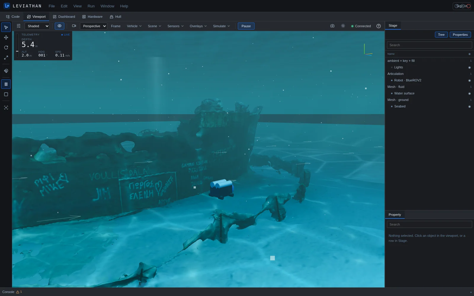Image resolution: width=474 pixels, height=296 pixels.
Task: Select the Property panel tab
Action: coord(395,215)
